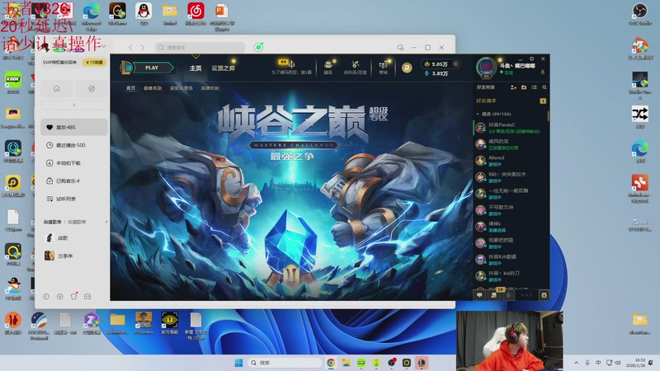Image resolution: width=660 pixels, height=371 pixels.
Task: Switch to the 云顶之弈 tab
Action: tap(223, 68)
